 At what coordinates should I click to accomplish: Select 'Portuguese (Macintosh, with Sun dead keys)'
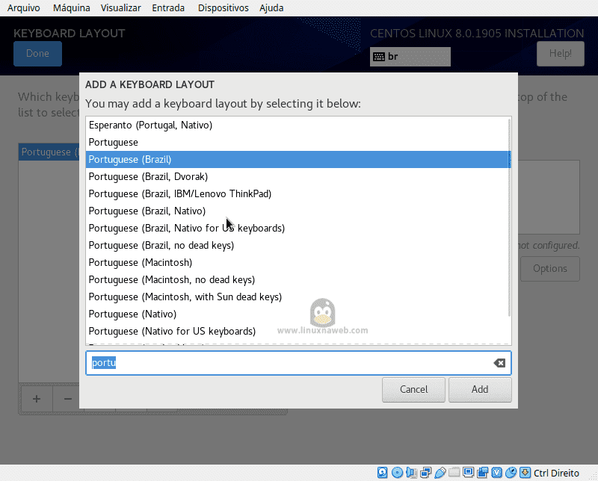[297, 297]
